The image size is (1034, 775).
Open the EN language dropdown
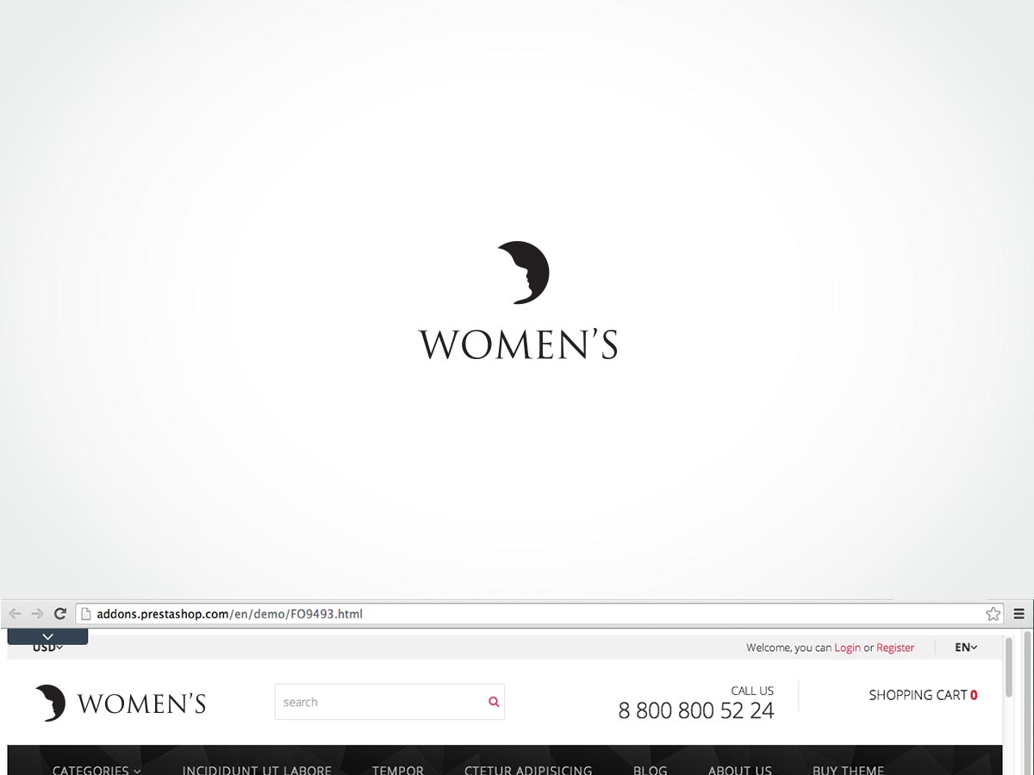pos(966,648)
